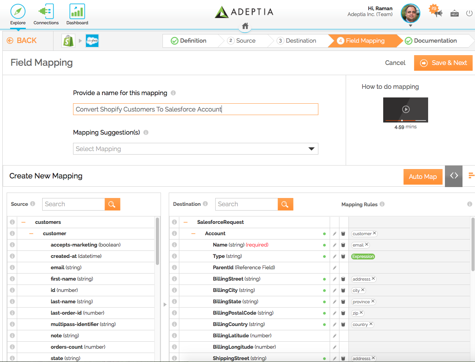Switch to code view with the <> icon

pos(454,176)
